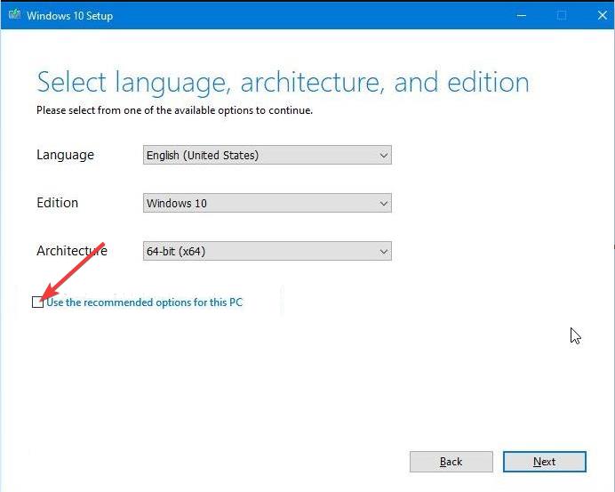The width and height of the screenshot is (615, 492).
Task: Close the Windows 10 Setup window
Action: pos(602,16)
